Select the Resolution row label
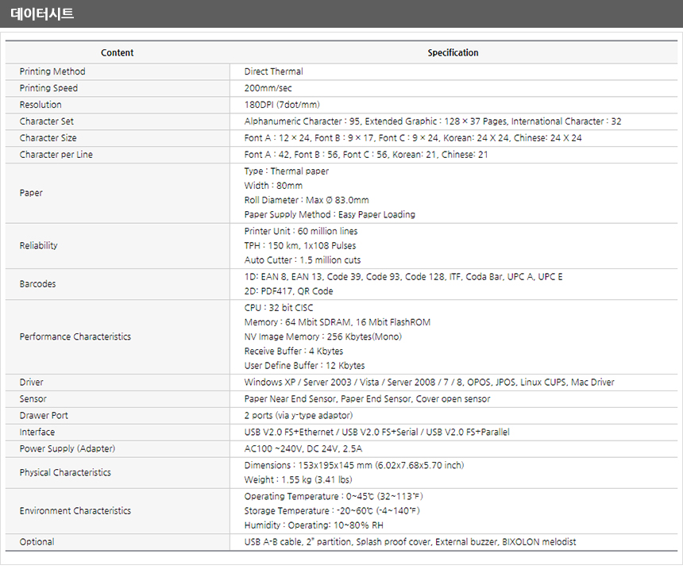The image size is (683, 573). (x=41, y=105)
